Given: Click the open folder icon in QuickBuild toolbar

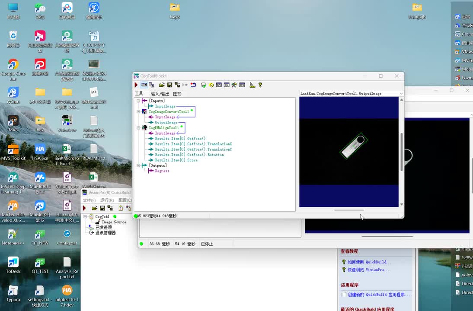Looking at the screenshot, I should point(94,208).
